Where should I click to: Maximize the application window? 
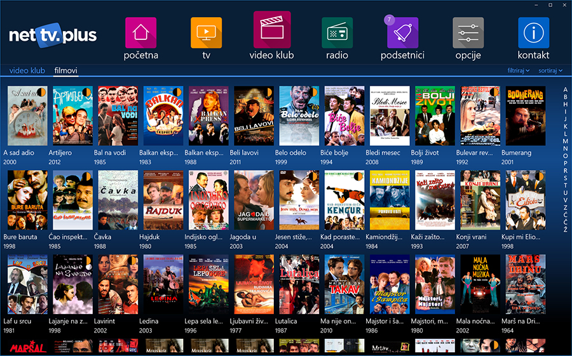pos(550,5)
